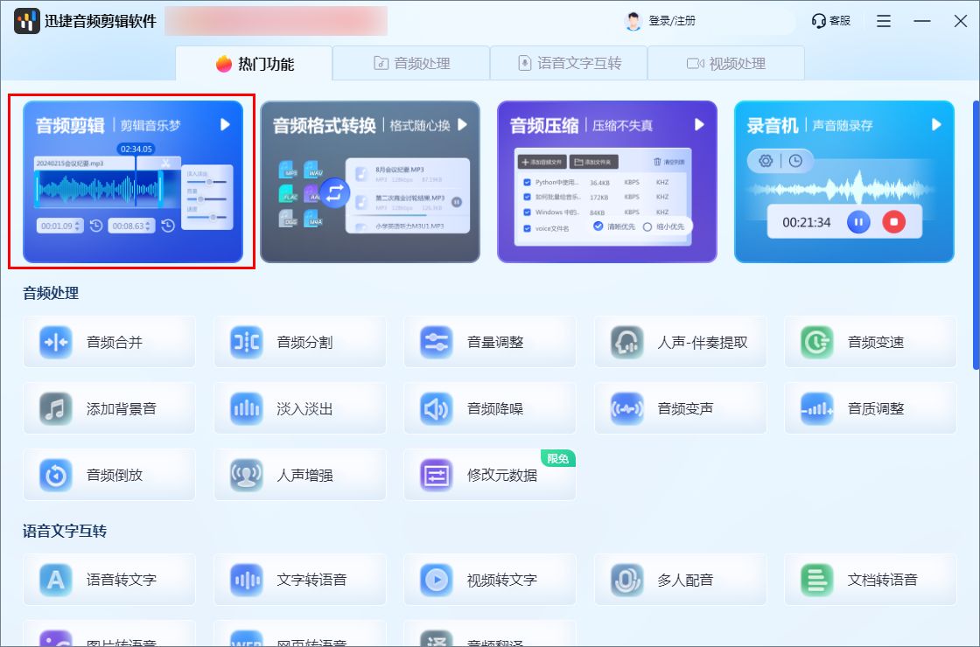Open the 音频降噪 noise reduction icon

click(x=437, y=409)
